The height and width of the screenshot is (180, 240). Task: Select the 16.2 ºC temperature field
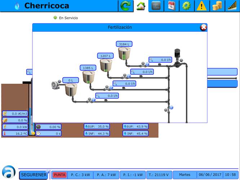click(x=15, y=133)
